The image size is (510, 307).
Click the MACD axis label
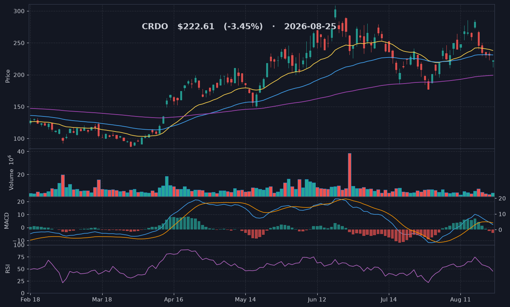point(7,220)
